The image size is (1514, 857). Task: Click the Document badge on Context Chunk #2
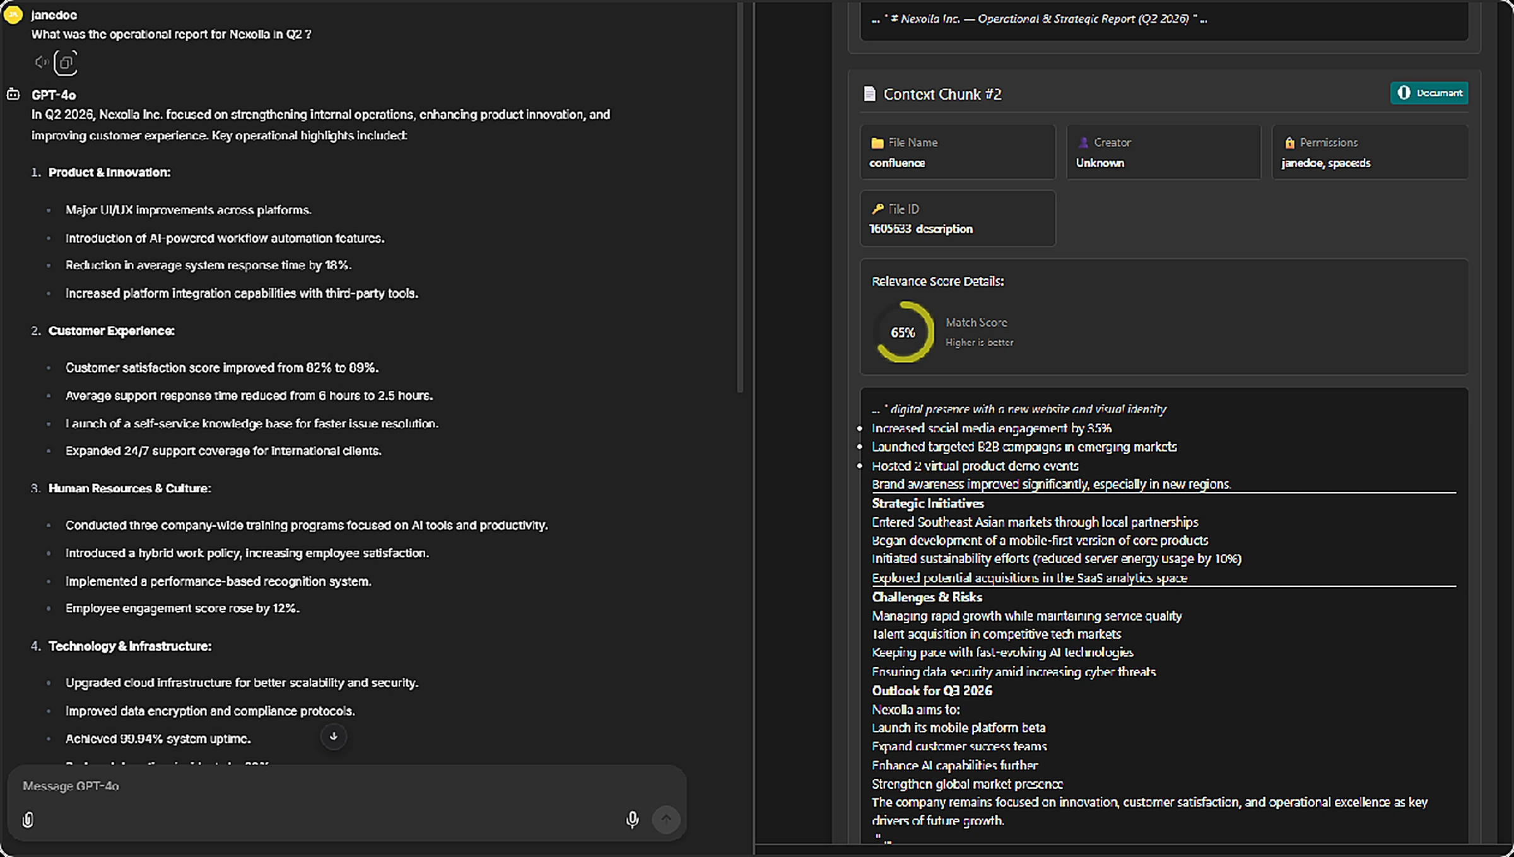pos(1429,93)
